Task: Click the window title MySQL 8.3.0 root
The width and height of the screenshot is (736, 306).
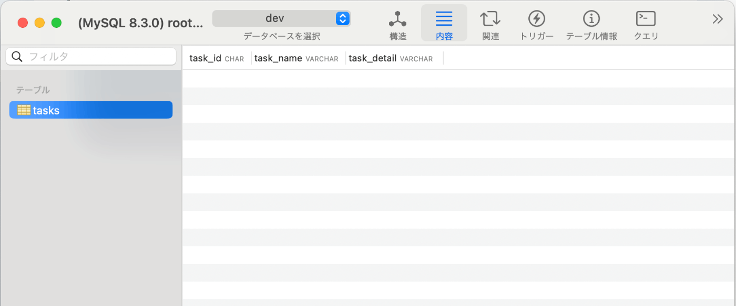Action: pyautogui.click(x=140, y=23)
